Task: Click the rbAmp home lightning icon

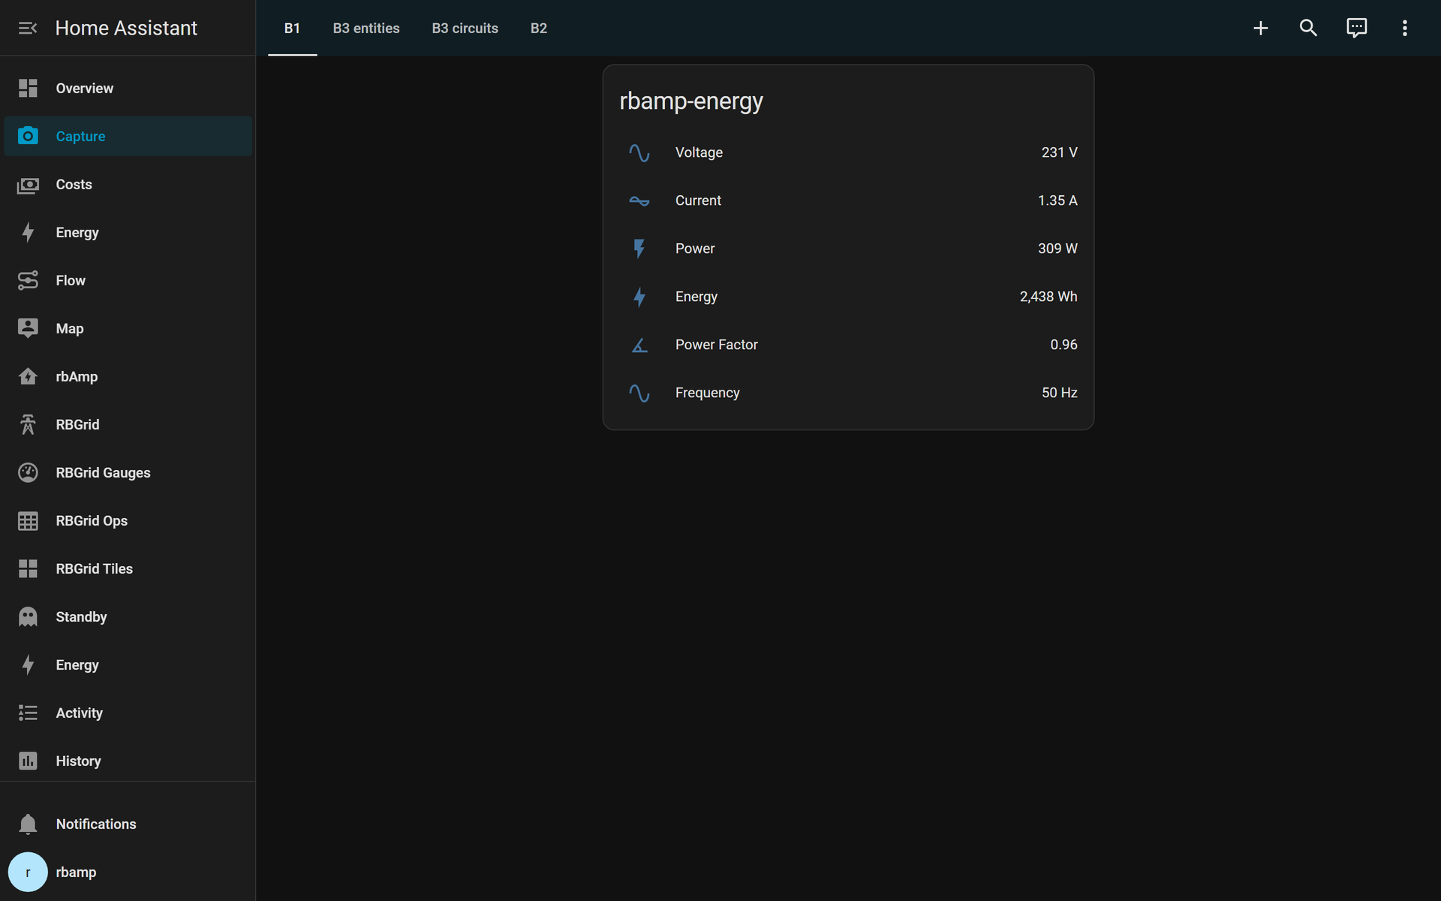Action: pyautogui.click(x=28, y=377)
